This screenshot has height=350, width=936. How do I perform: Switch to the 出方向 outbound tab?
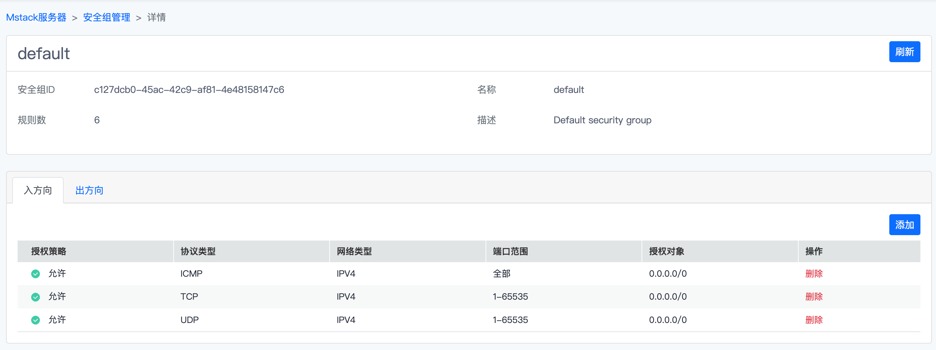[89, 191]
